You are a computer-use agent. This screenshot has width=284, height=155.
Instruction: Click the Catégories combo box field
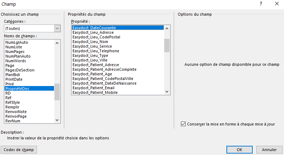click(x=29, y=28)
